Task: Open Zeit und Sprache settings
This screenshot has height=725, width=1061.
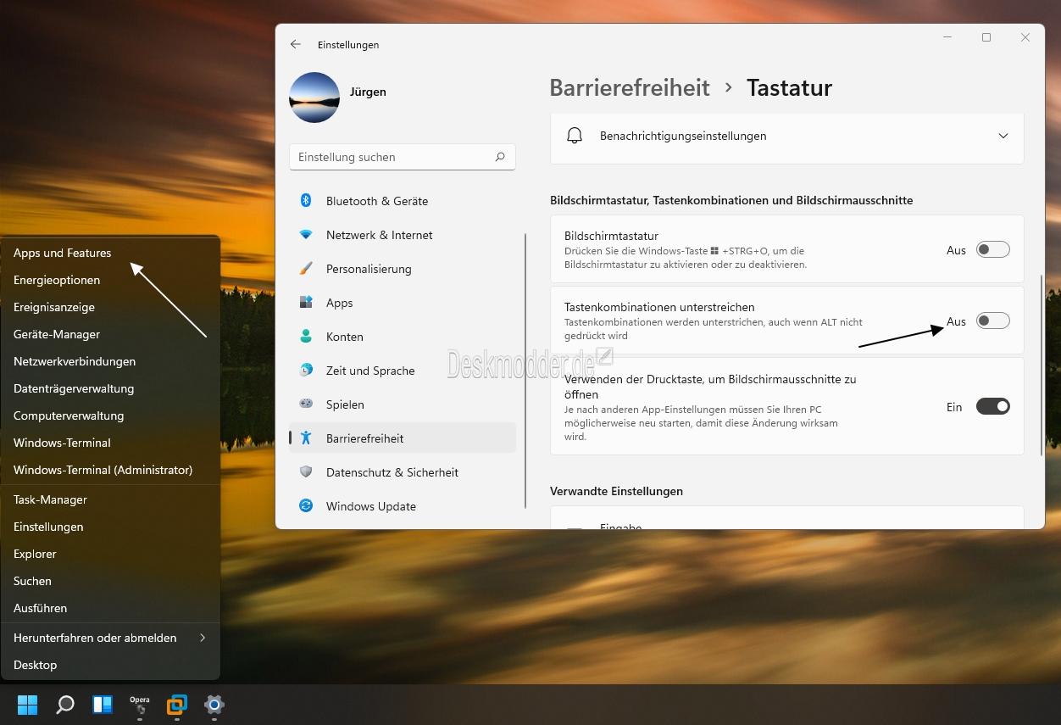Action: (403, 371)
